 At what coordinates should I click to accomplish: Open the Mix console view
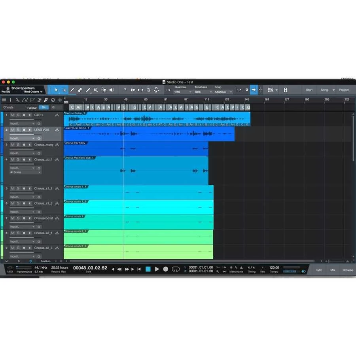pyautogui.click(x=333, y=270)
